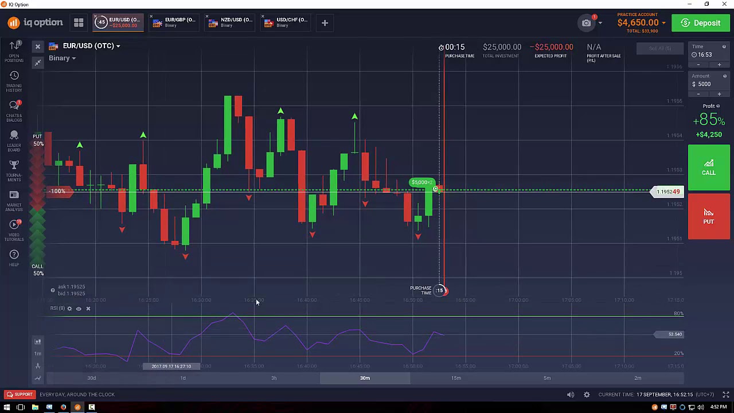Open the Leader Board
The height and width of the screenshot is (413, 734).
14,141
